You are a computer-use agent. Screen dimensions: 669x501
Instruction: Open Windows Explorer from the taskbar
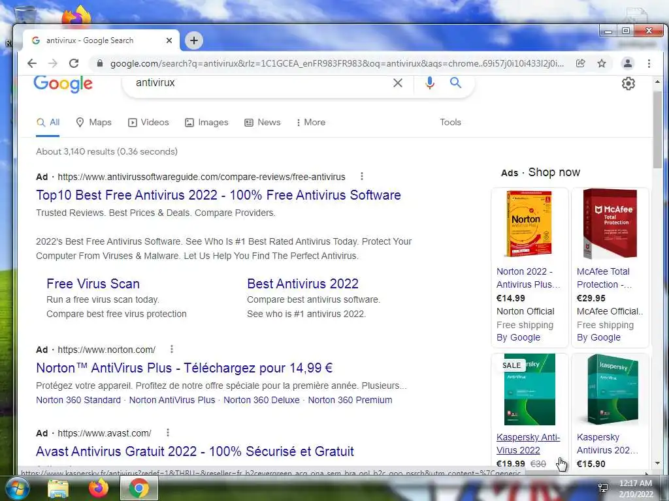[x=58, y=488]
